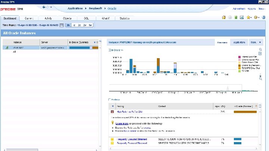Image resolution: width=269 pixels, height=151 pixels.
Task: Toggle the Findings section expander
Action: (109, 100)
